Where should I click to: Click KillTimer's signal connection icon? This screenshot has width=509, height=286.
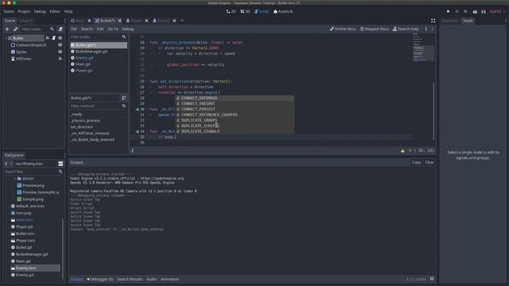coord(60,59)
